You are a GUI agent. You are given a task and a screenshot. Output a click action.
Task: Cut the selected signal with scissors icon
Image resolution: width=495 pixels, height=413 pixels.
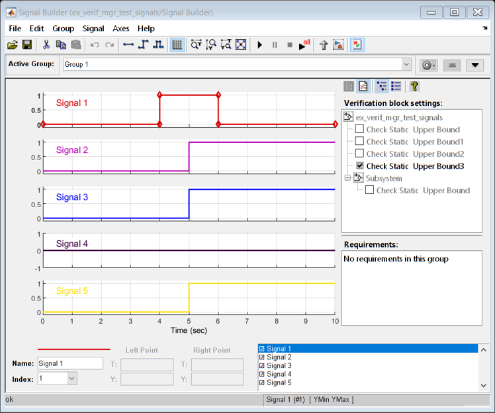(46, 45)
